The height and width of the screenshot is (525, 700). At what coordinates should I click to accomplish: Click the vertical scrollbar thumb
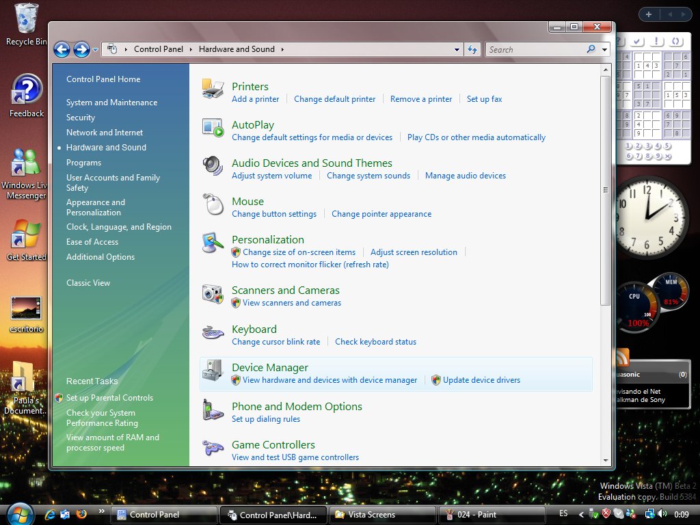point(605,190)
